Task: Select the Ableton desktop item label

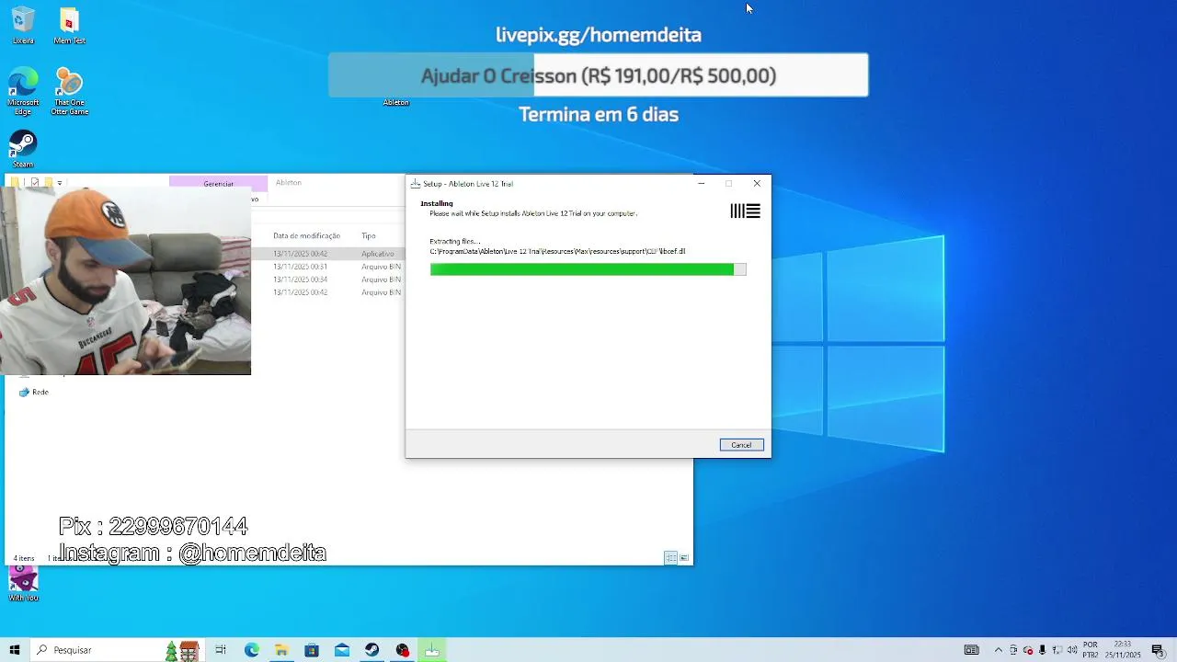Action: (x=395, y=102)
